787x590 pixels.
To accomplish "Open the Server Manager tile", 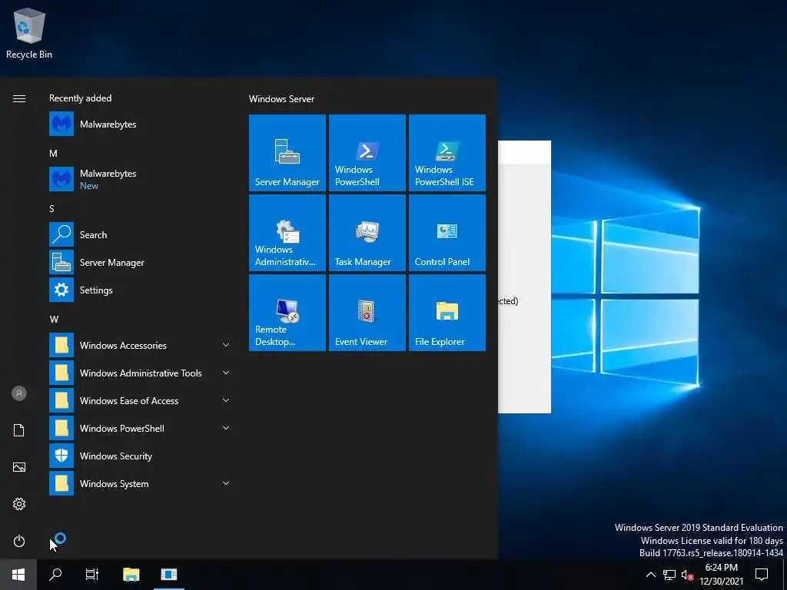I will click(x=287, y=153).
